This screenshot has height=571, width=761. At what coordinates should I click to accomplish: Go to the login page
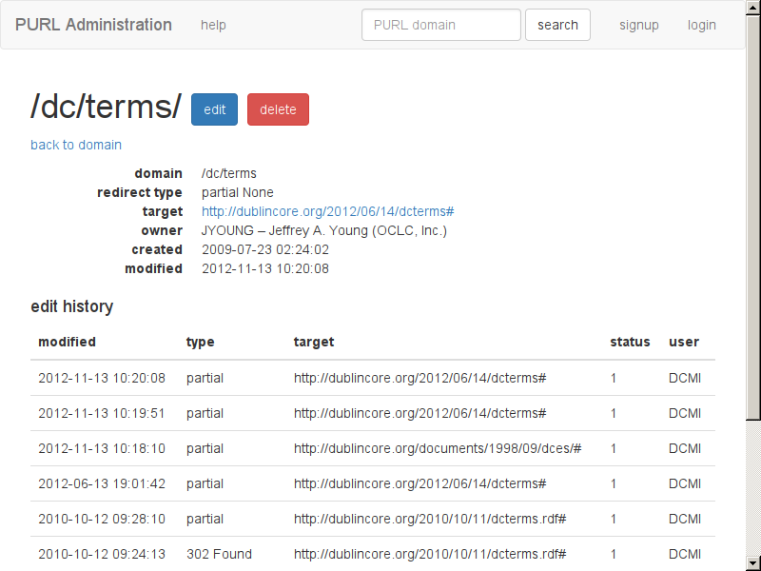[701, 25]
